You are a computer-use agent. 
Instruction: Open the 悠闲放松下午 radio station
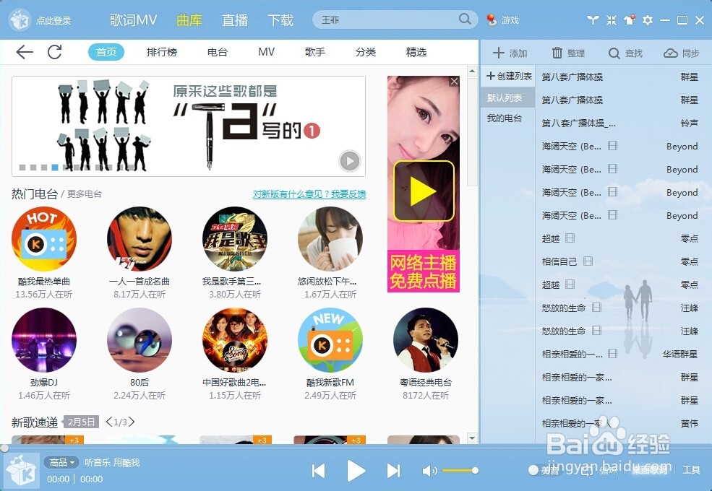330,239
